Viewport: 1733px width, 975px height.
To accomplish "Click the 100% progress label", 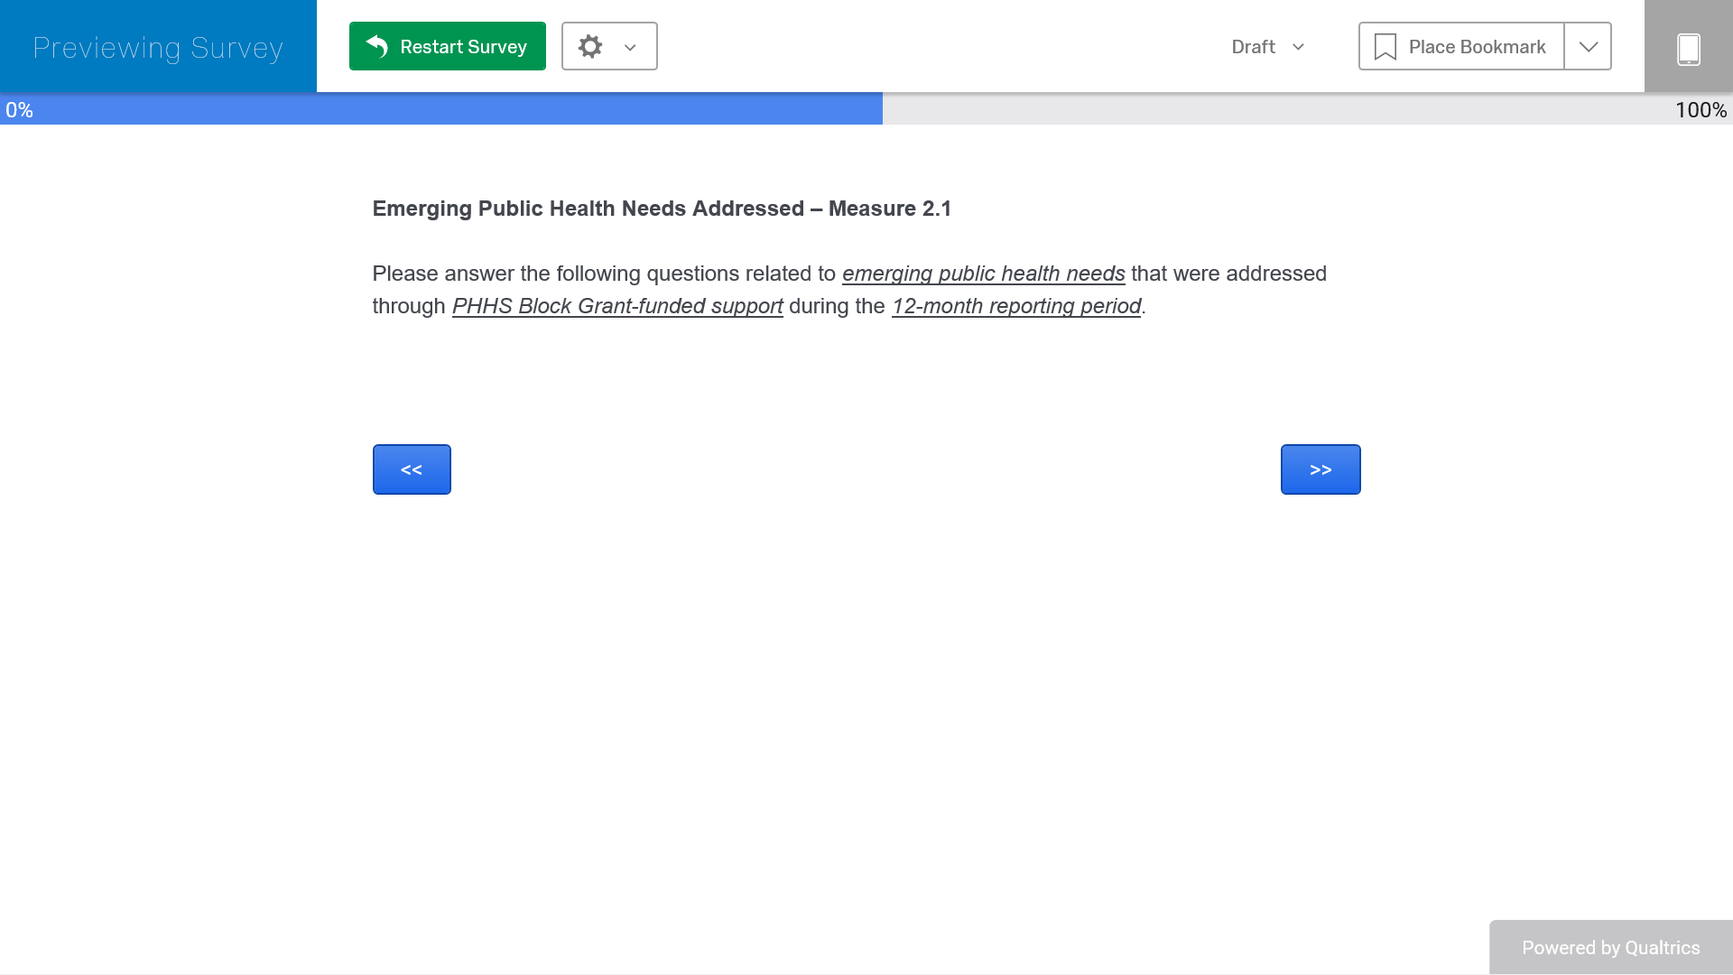I will pyautogui.click(x=1701, y=110).
